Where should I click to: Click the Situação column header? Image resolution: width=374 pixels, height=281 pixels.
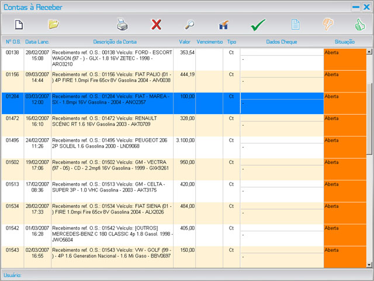(x=345, y=42)
